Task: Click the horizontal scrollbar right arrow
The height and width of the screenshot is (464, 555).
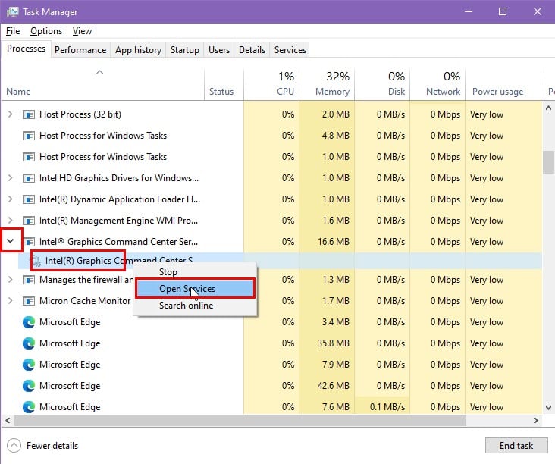Action: [536, 419]
